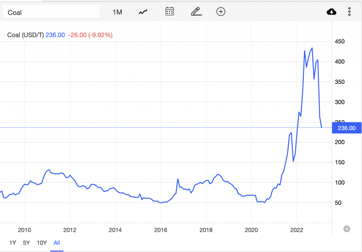Click the 2014 x-axis label

tap(115, 230)
